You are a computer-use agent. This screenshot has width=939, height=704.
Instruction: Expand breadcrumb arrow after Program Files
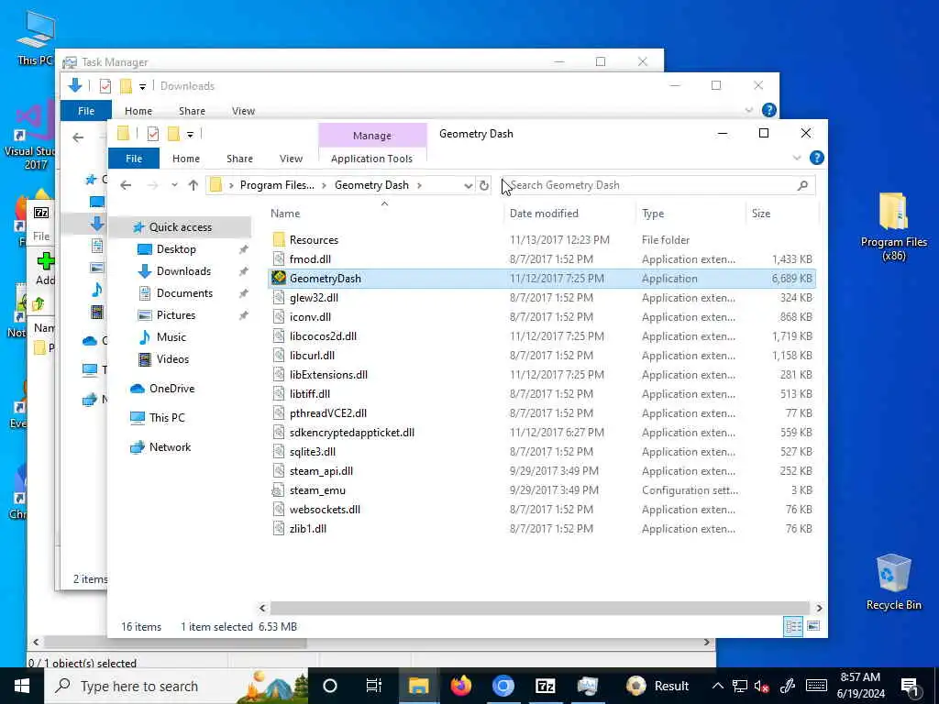click(324, 185)
